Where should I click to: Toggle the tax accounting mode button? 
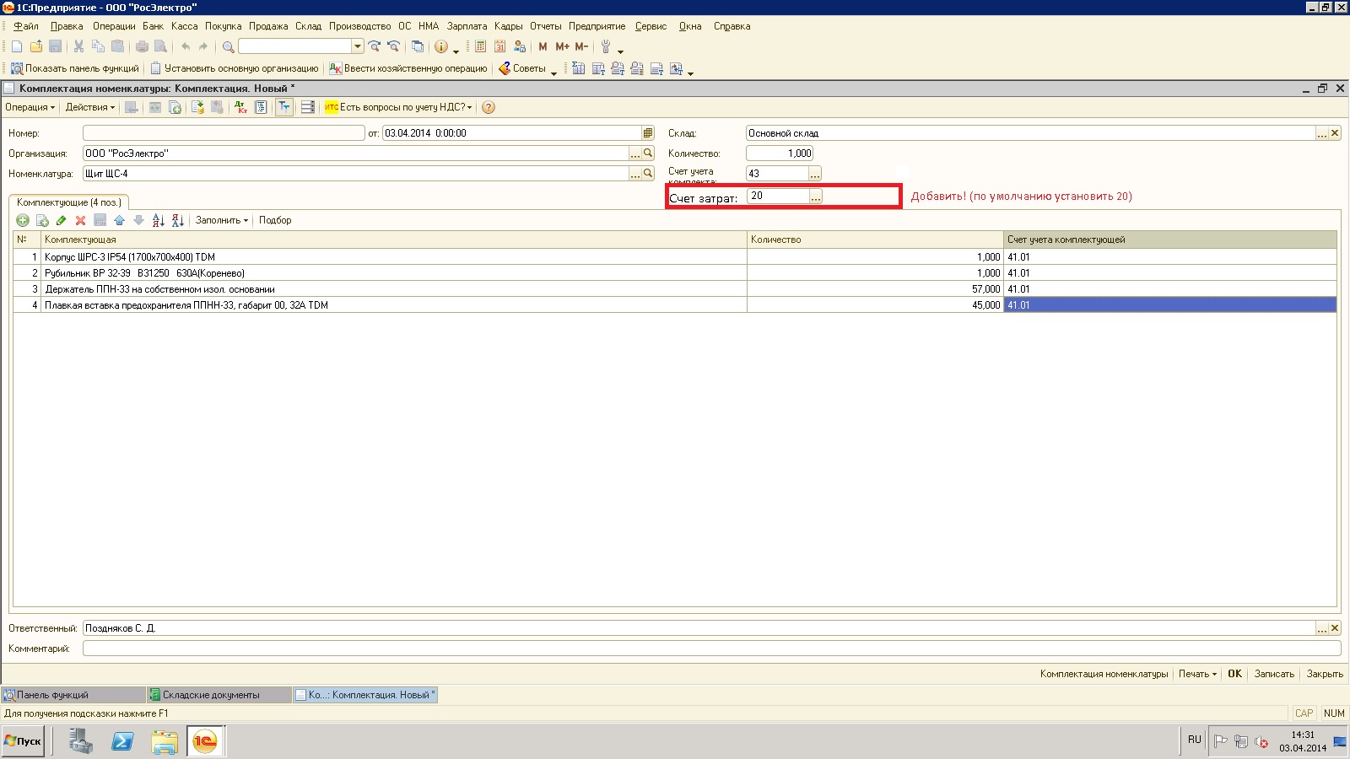point(284,107)
